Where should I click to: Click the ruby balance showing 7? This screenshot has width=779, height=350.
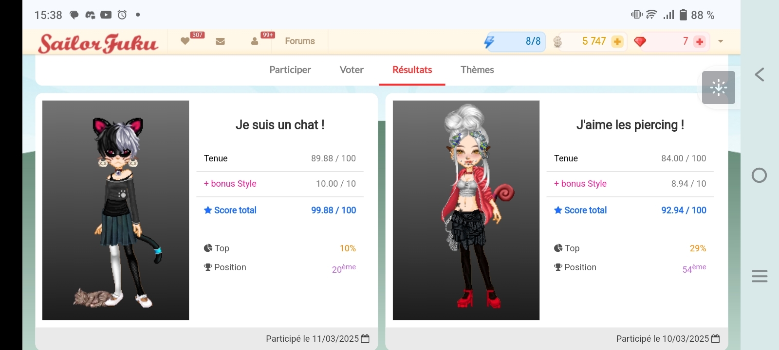tap(686, 41)
